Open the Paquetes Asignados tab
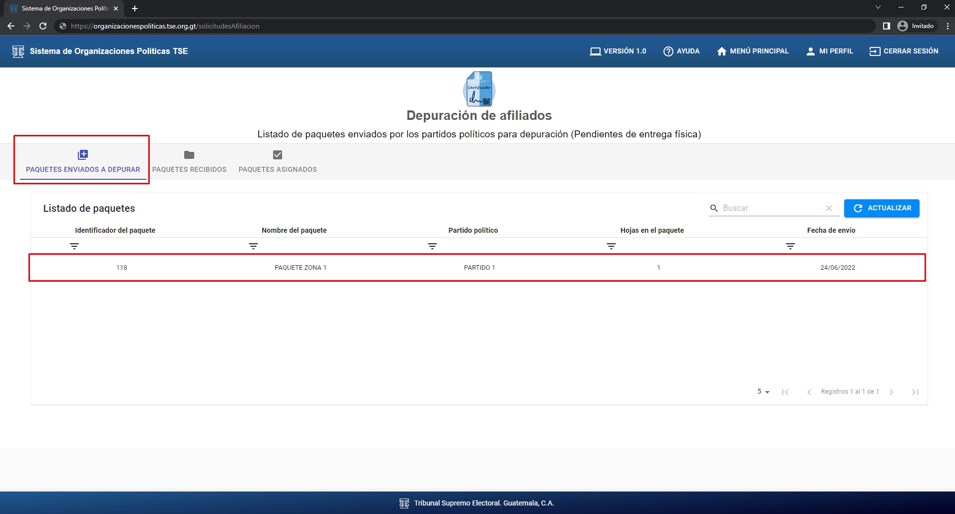 [x=278, y=162]
